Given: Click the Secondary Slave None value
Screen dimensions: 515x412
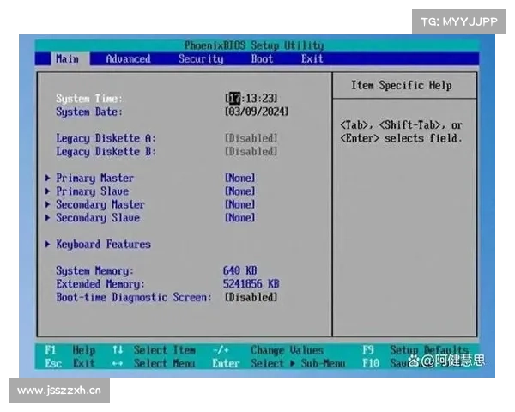Looking at the screenshot, I should (x=240, y=217).
